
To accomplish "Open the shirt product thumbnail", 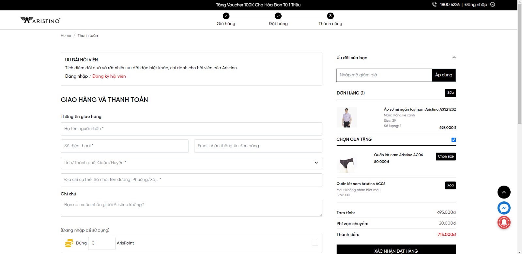I will (347, 117).
